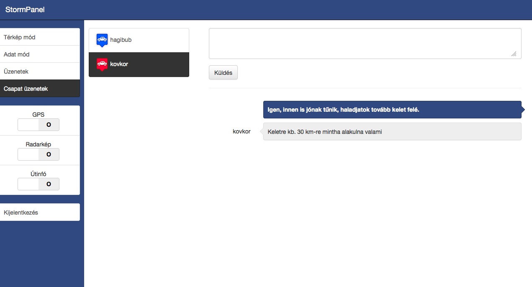The image size is (532, 287).
Task: Click the text area resize handle
Action: point(514,54)
